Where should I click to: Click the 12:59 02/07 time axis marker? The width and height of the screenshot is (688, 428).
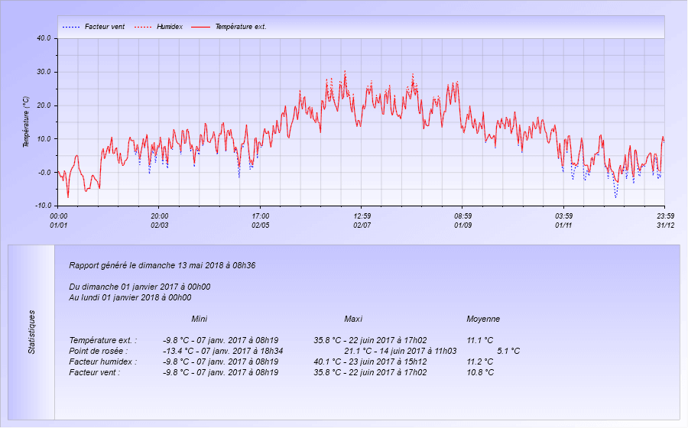tap(362, 220)
